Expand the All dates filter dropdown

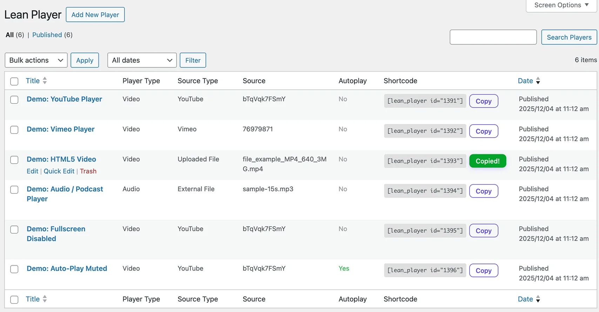coord(142,60)
